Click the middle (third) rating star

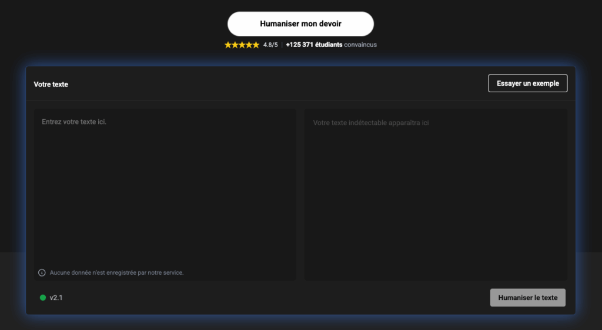[x=242, y=45]
